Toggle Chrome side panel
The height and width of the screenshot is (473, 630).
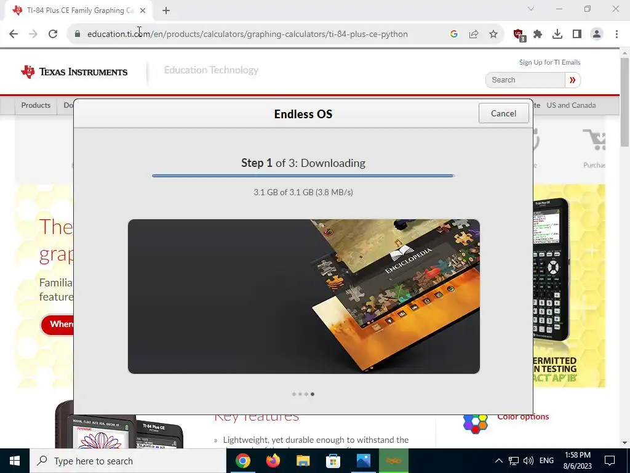point(577,34)
